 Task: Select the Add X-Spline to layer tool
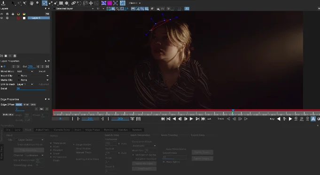coord(50,3)
